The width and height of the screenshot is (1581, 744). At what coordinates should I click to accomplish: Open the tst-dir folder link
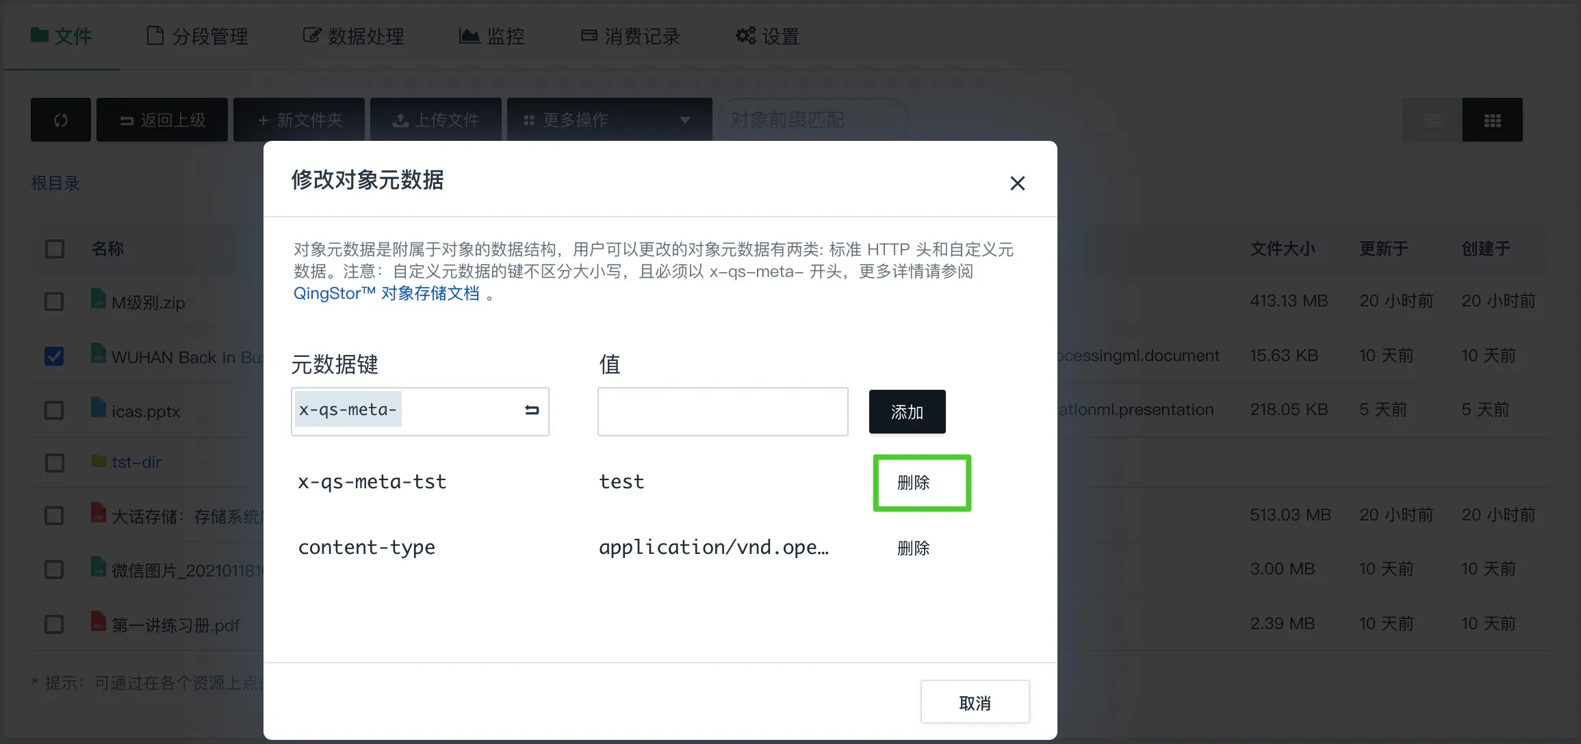[x=136, y=462]
